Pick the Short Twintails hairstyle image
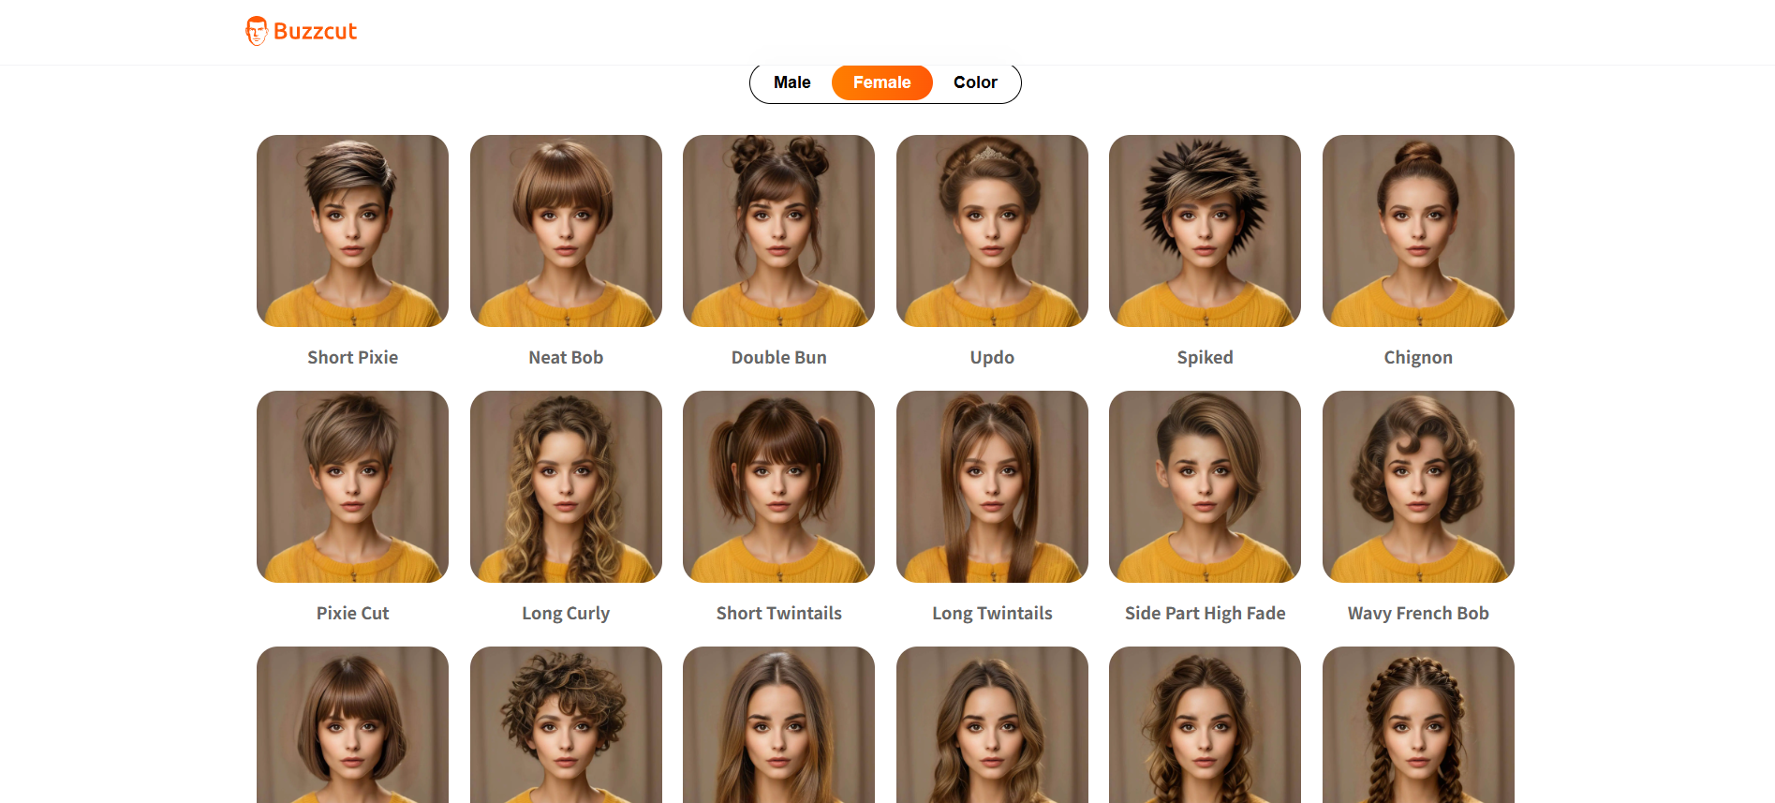 point(778,486)
